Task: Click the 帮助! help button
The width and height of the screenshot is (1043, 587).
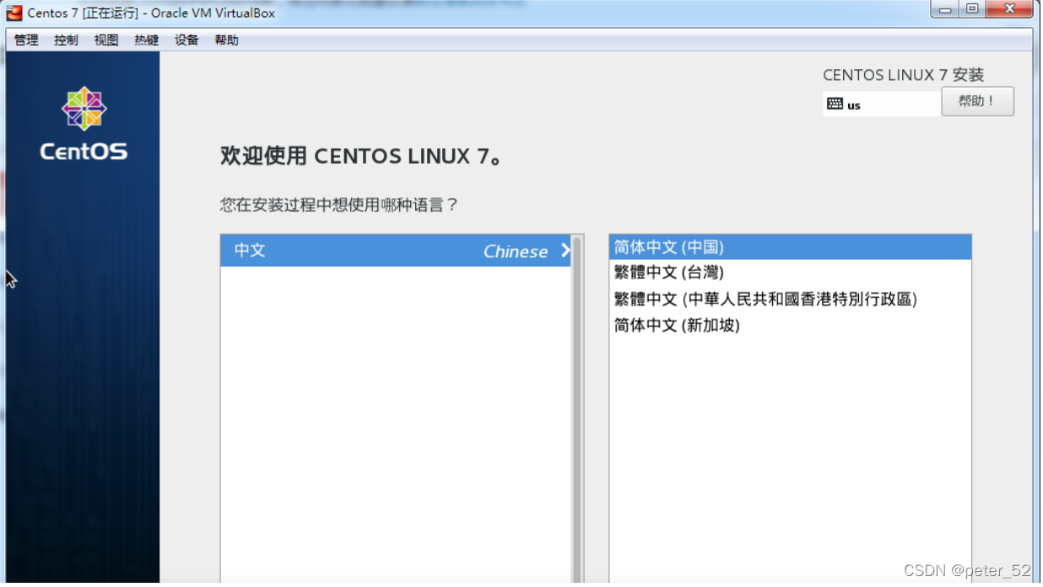Action: coord(977,101)
